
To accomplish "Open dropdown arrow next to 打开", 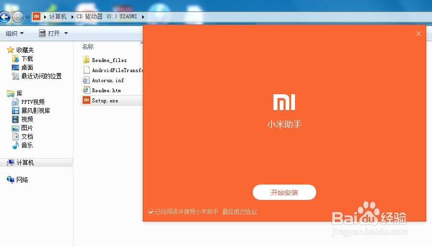I will coord(66,33).
